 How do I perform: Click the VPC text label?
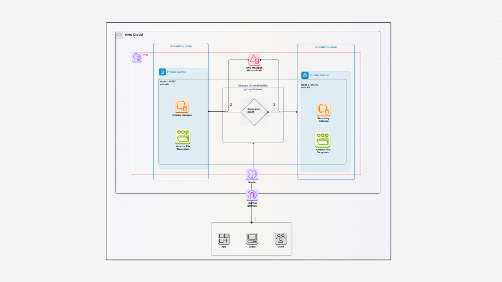(x=146, y=55)
